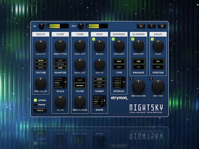
Task: Click the eye view icon button
Action: pos(141,26)
